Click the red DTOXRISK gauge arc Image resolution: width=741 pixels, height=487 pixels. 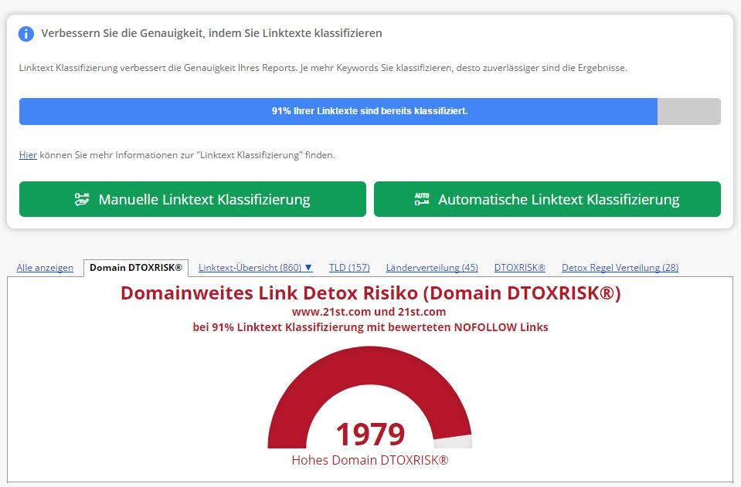click(x=369, y=366)
